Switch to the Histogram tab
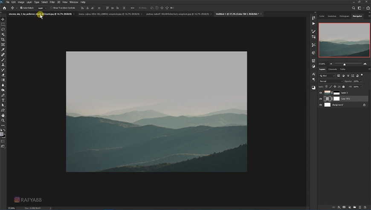The width and height of the screenshot is (371, 210). [x=344, y=16]
